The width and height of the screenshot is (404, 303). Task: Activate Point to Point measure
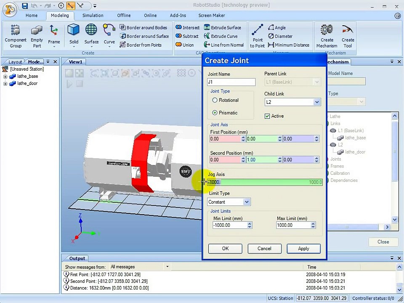click(x=257, y=36)
